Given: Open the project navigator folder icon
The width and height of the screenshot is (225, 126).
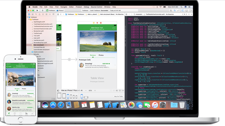Looking at the screenshot, I should pyautogui.click(x=29, y=14).
